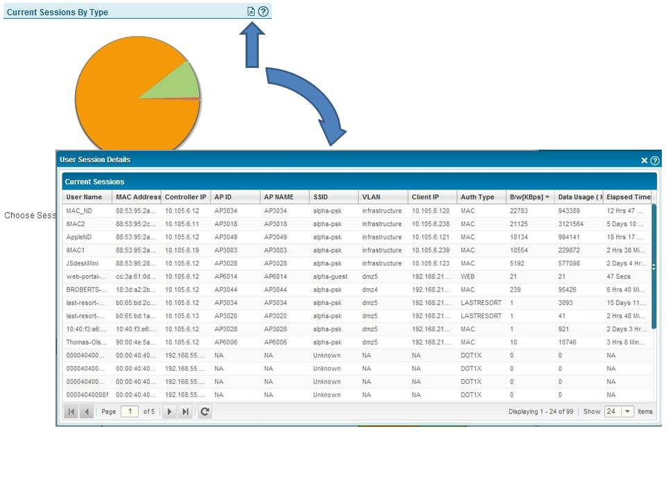Click the Auth Type column header
Screen dimensions: 666x499
pyautogui.click(x=478, y=197)
